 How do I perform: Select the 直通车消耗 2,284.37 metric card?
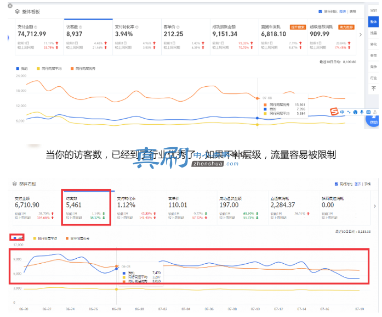(x=294, y=208)
